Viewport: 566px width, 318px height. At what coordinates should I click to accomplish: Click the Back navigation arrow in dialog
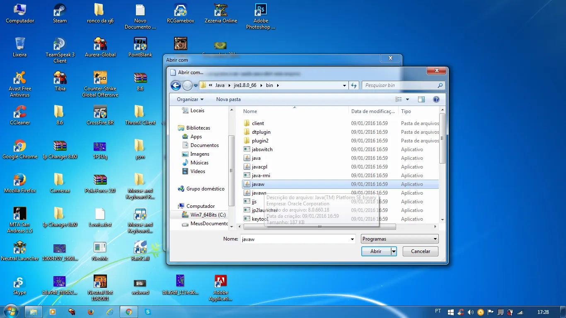tap(176, 85)
